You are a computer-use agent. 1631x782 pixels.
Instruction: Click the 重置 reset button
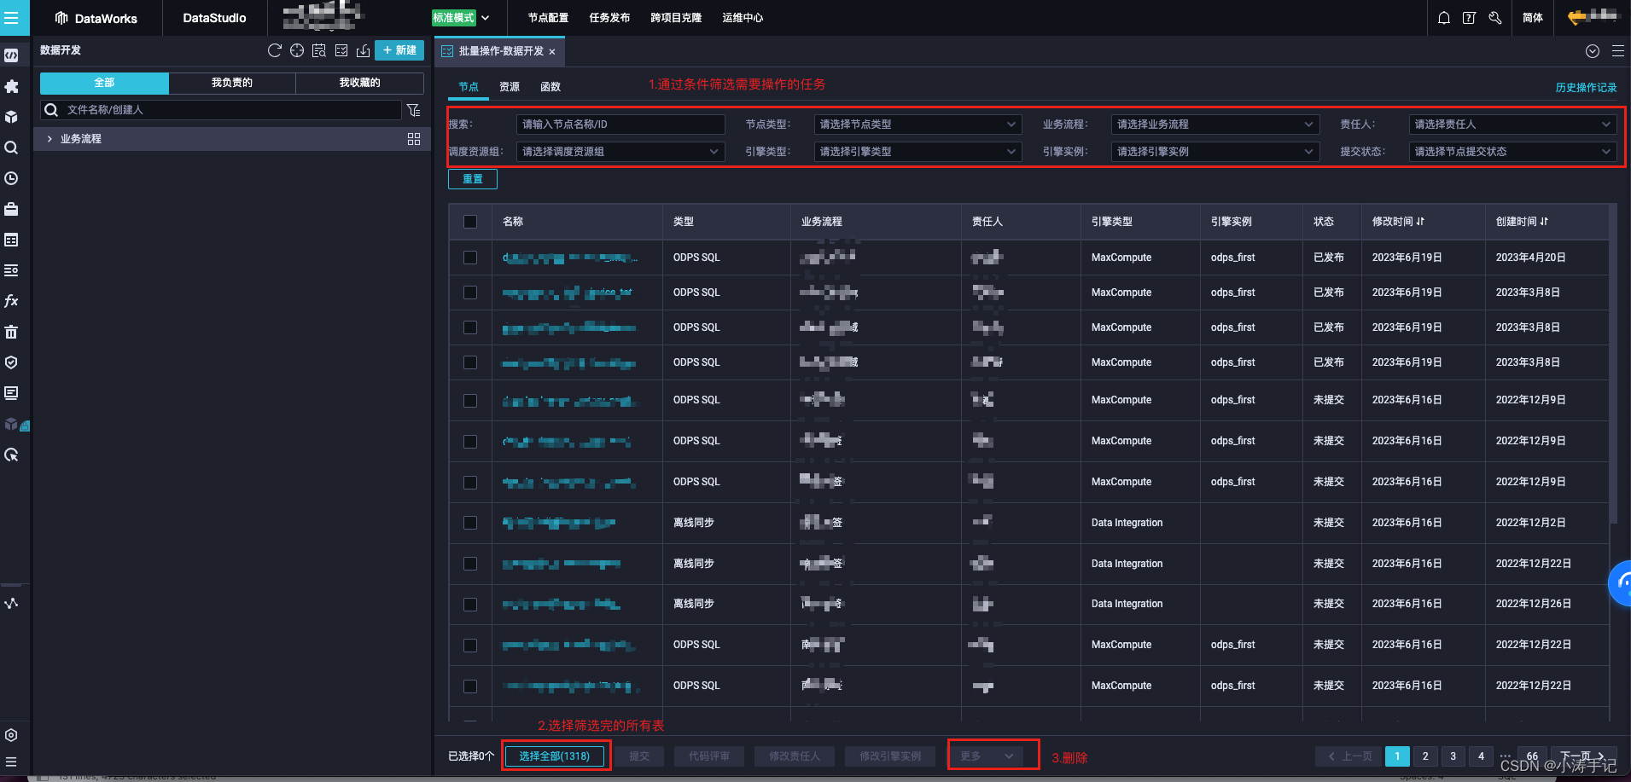pyautogui.click(x=472, y=179)
